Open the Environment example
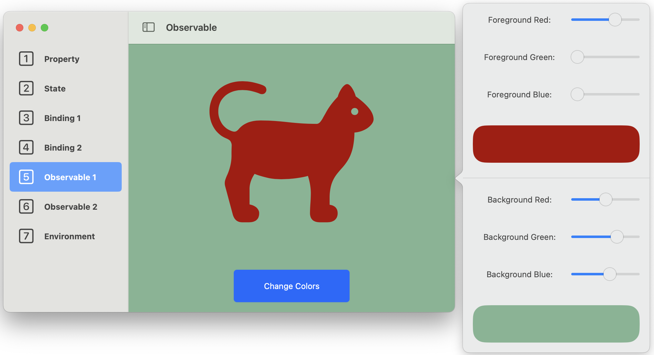The height and width of the screenshot is (355, 654). (x=69, y=236)
